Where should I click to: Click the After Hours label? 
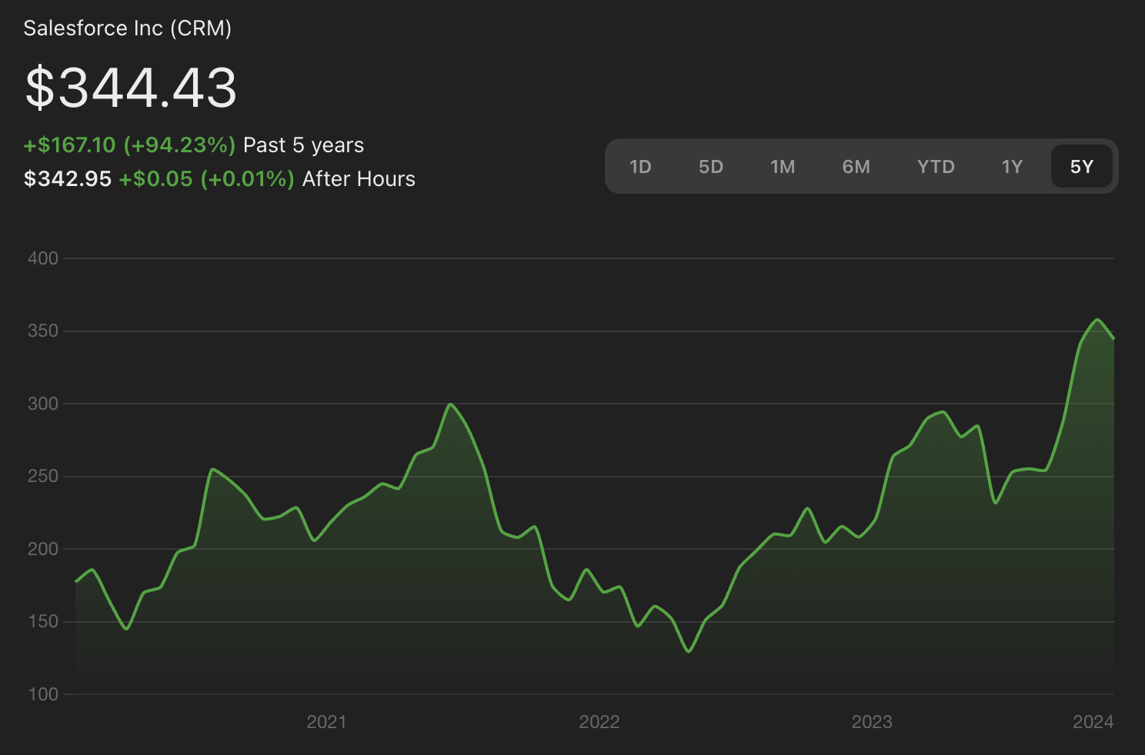click(x=359, y=179)
